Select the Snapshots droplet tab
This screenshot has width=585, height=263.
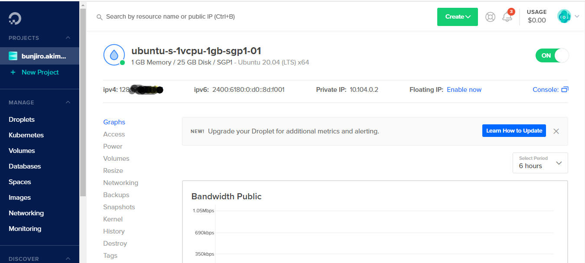pyautogui.click(x=119, y=207)
